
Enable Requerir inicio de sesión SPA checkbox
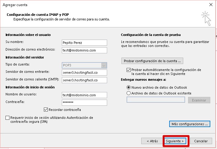(8, 118)
